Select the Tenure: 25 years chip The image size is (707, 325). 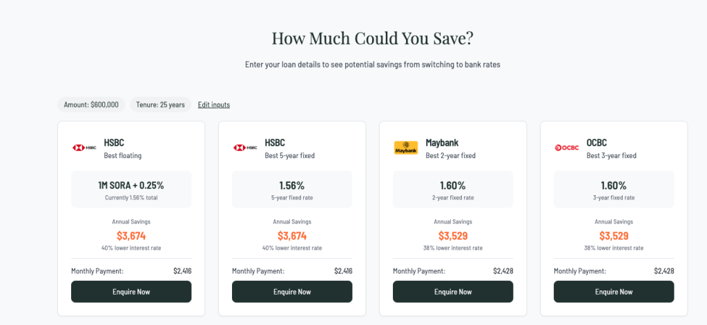pyautogui.click(x=160, y=105)
